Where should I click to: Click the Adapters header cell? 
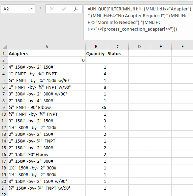47,53
